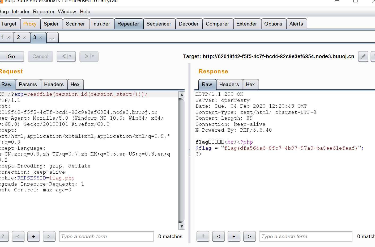
Task: Click the Target URL label
Action: [269, 56]
